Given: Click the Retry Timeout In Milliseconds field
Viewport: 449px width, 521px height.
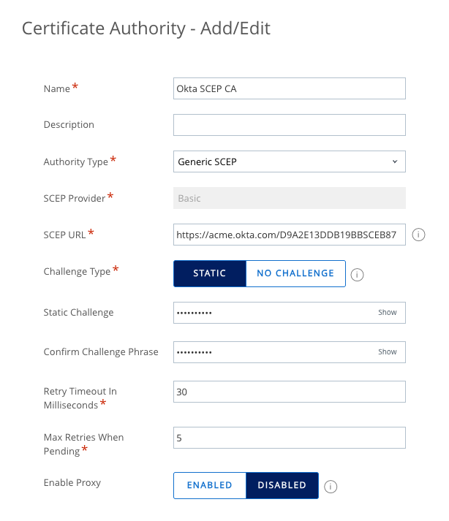Looking at the screenshot, I should (289, 392).
